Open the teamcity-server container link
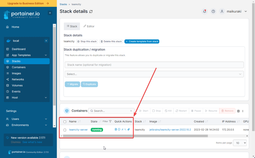 pyautogui.click(x=78, y=130)
